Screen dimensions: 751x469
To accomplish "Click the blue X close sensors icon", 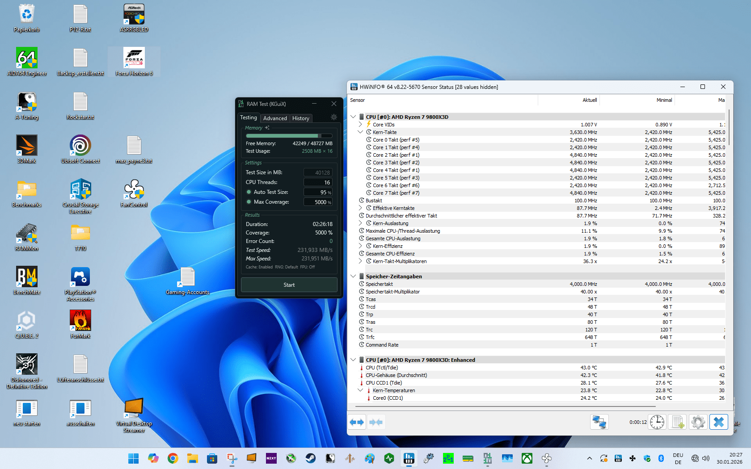I will point(718,422).
